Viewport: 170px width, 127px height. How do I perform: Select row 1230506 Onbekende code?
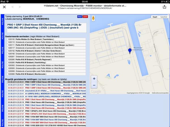pyautogui.click(x=46, y=71)
